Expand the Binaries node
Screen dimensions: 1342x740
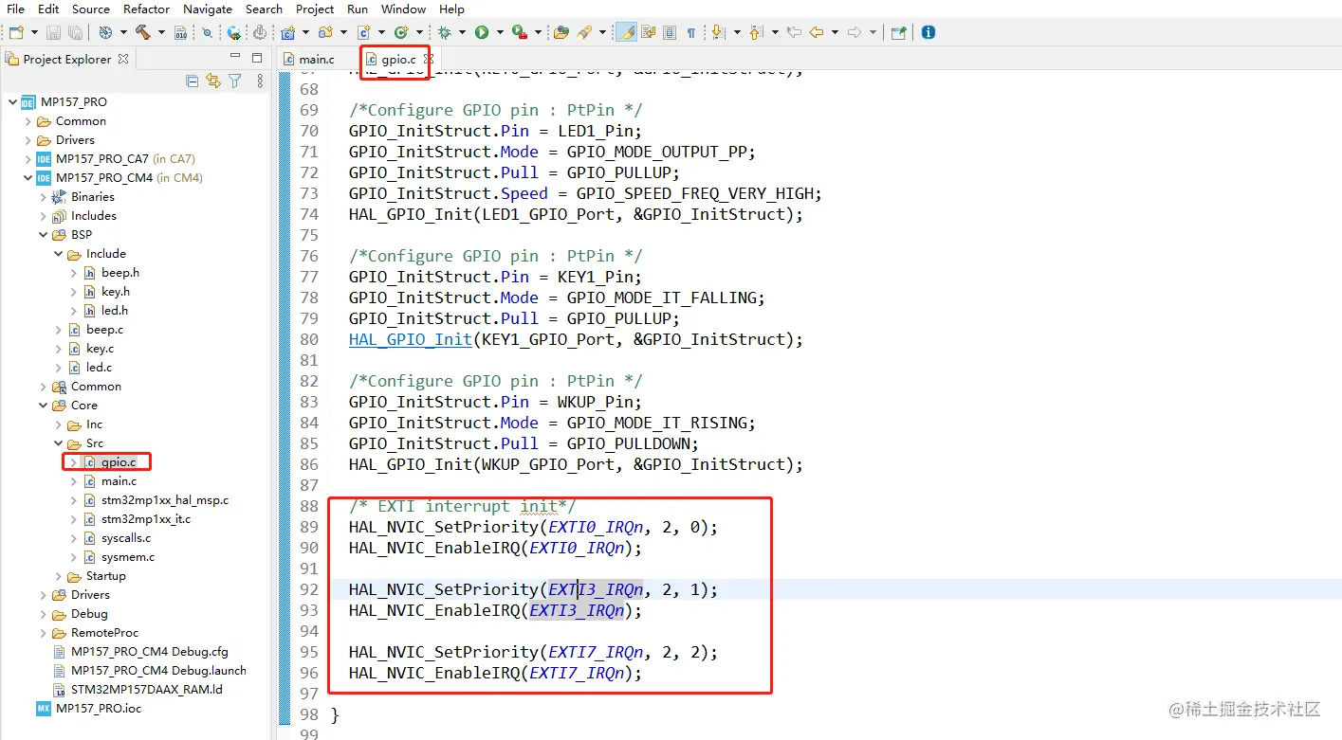click(43, 197)
